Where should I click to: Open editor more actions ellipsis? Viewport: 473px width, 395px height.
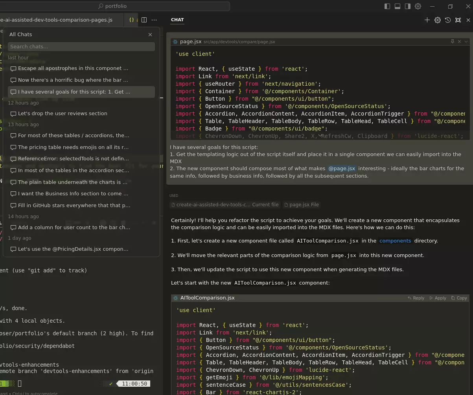click(154, 20)
